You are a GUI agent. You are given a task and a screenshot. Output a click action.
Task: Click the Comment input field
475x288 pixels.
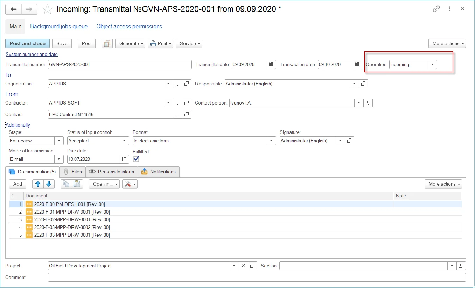point(257,277)
